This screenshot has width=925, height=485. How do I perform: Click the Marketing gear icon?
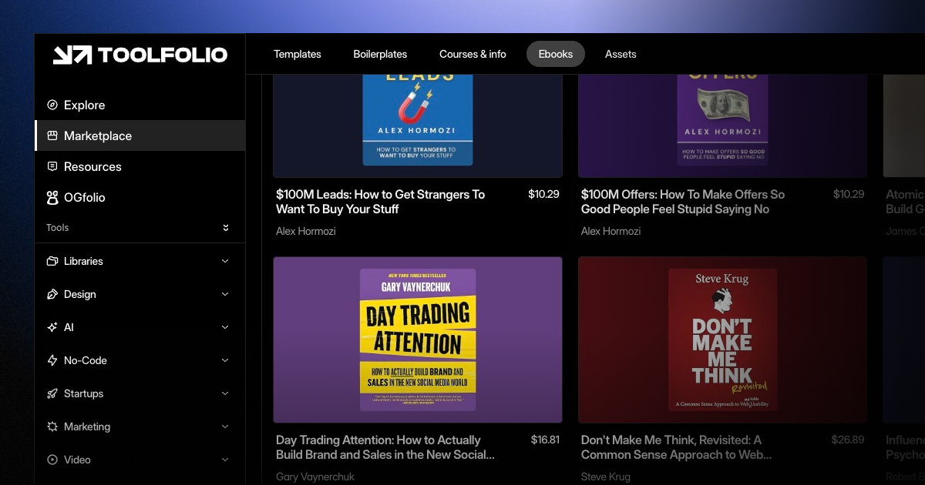(x=52, y=426)
